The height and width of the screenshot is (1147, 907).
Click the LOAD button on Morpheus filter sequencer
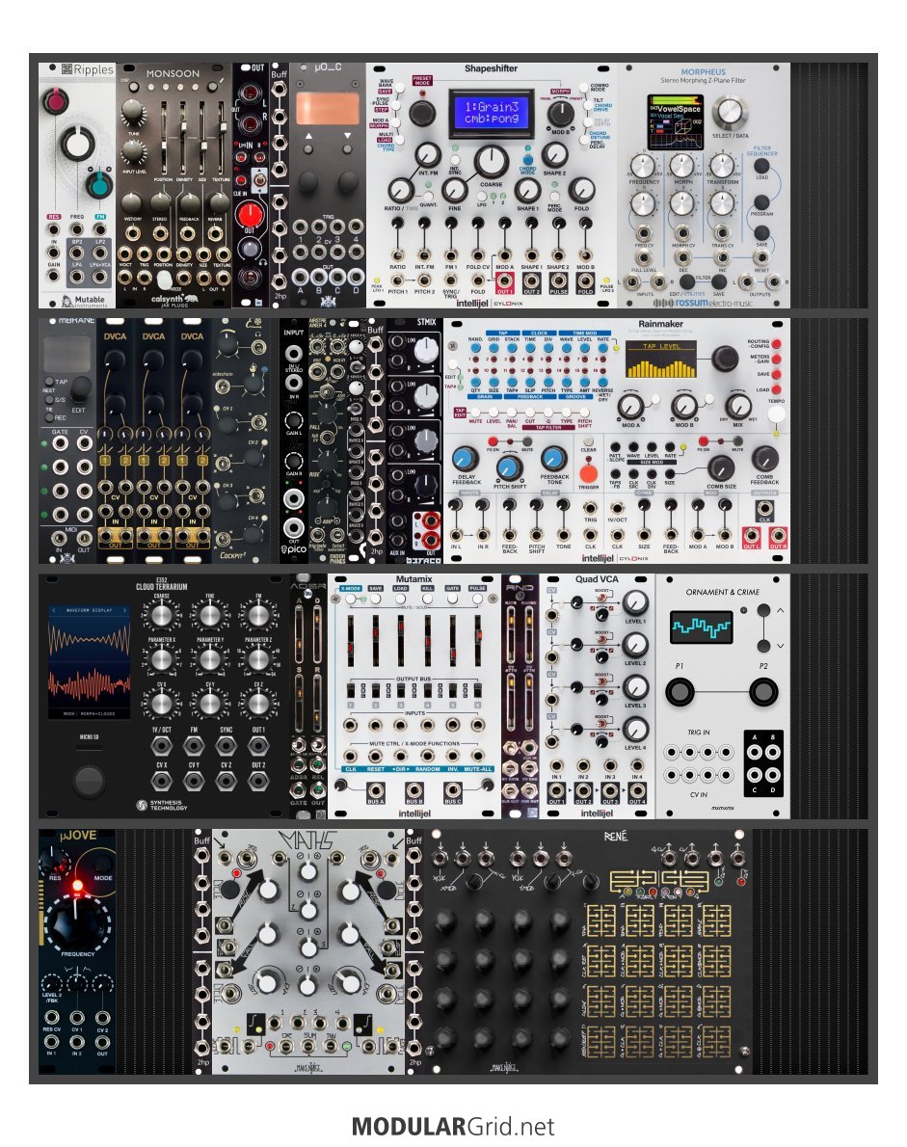click(761, 166)
